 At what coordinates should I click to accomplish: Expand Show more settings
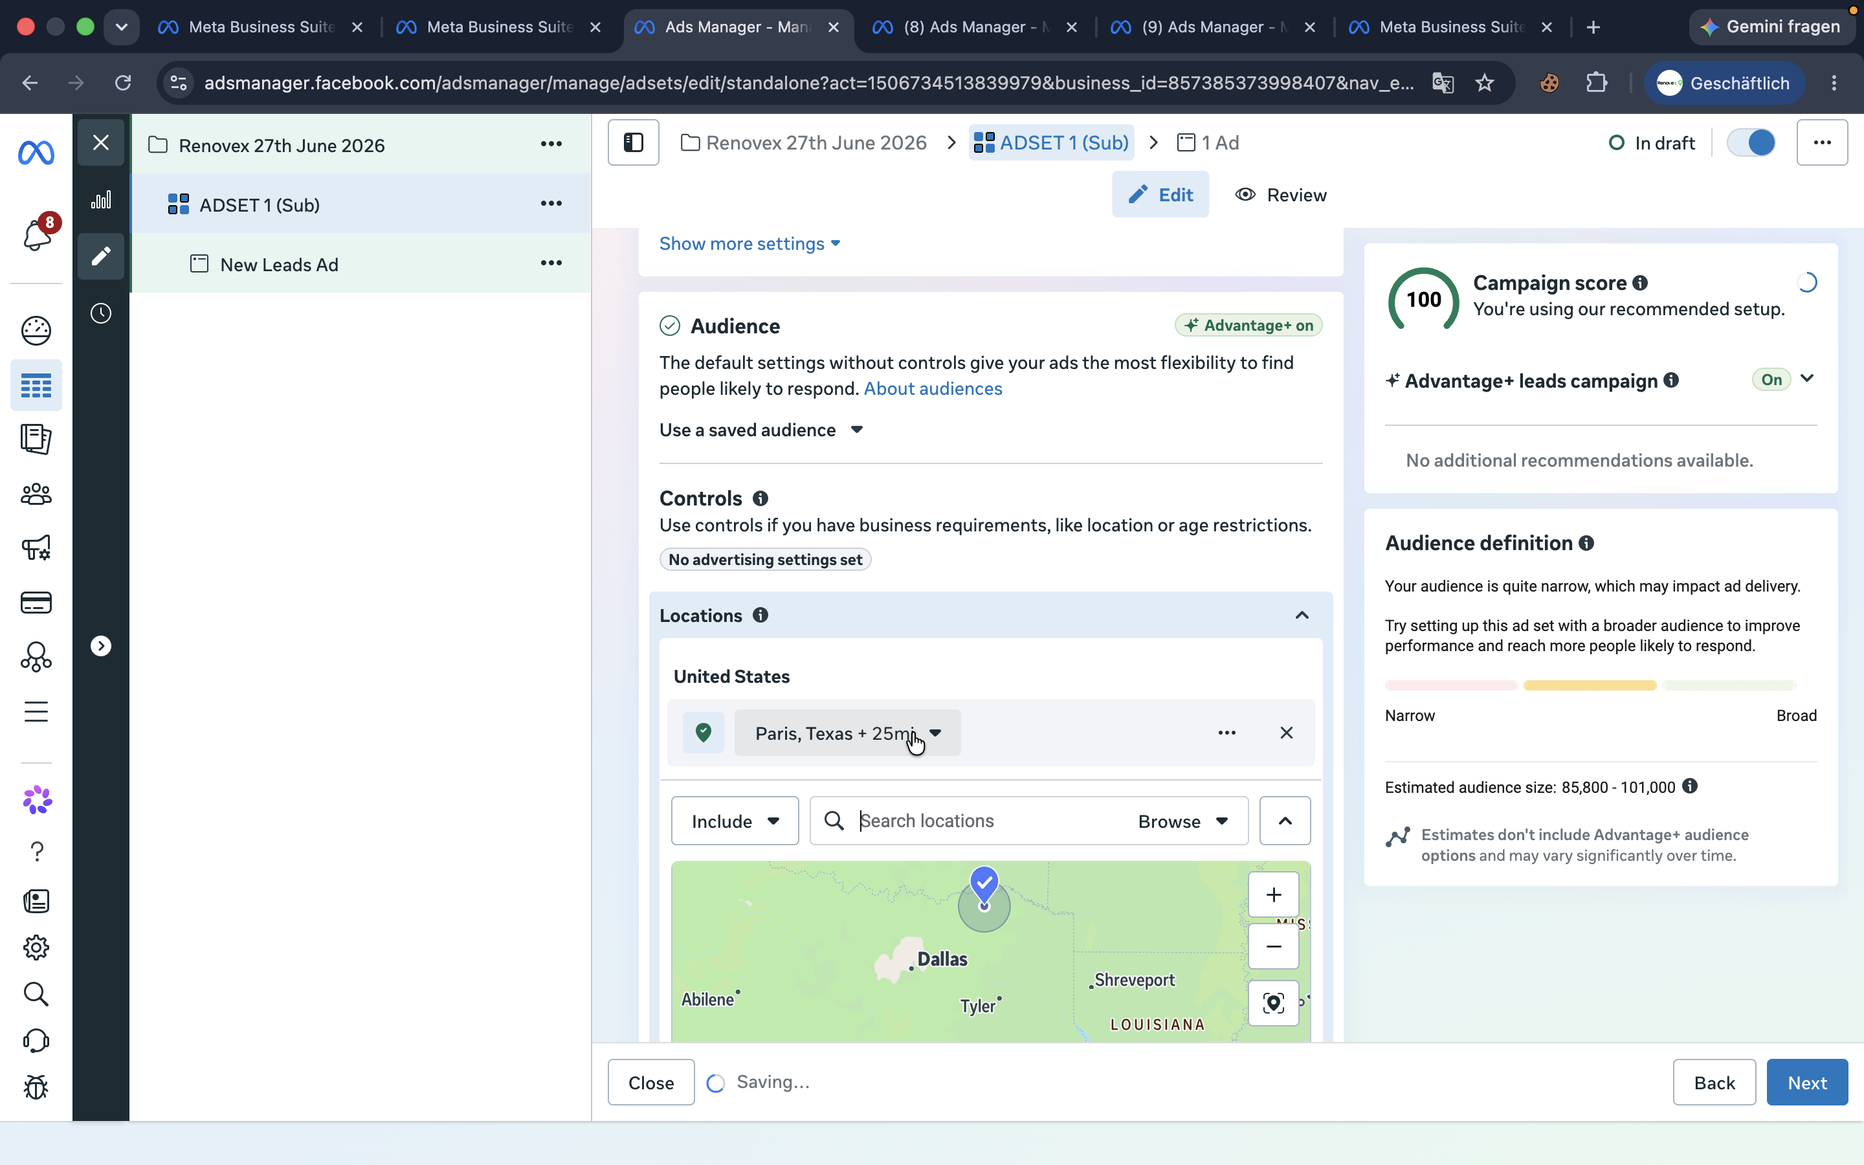coord(749,243)
